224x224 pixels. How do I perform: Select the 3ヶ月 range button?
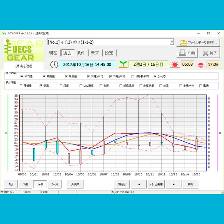point(55,184)
